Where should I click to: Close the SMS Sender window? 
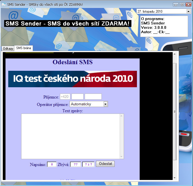[x=188, y=5]
